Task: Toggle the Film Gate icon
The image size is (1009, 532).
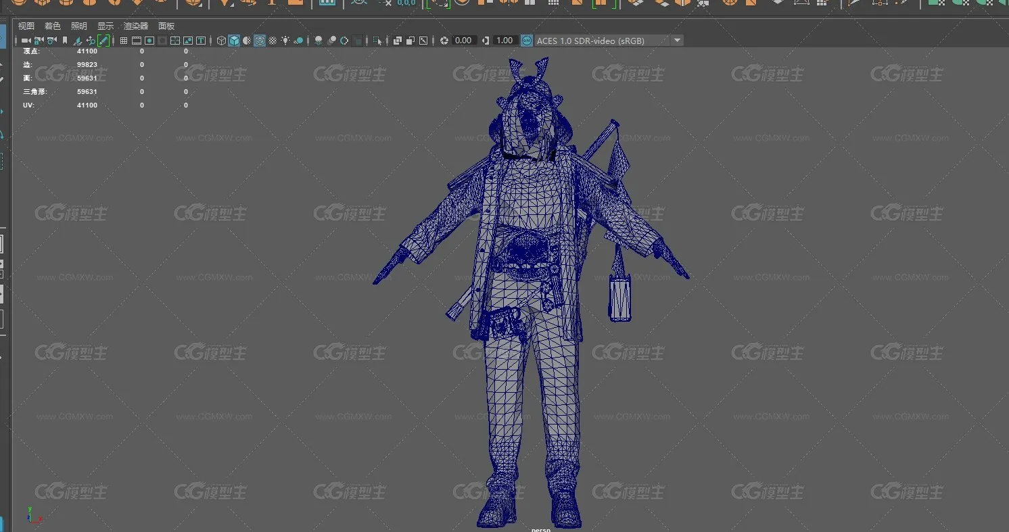Action: [137, 41]
